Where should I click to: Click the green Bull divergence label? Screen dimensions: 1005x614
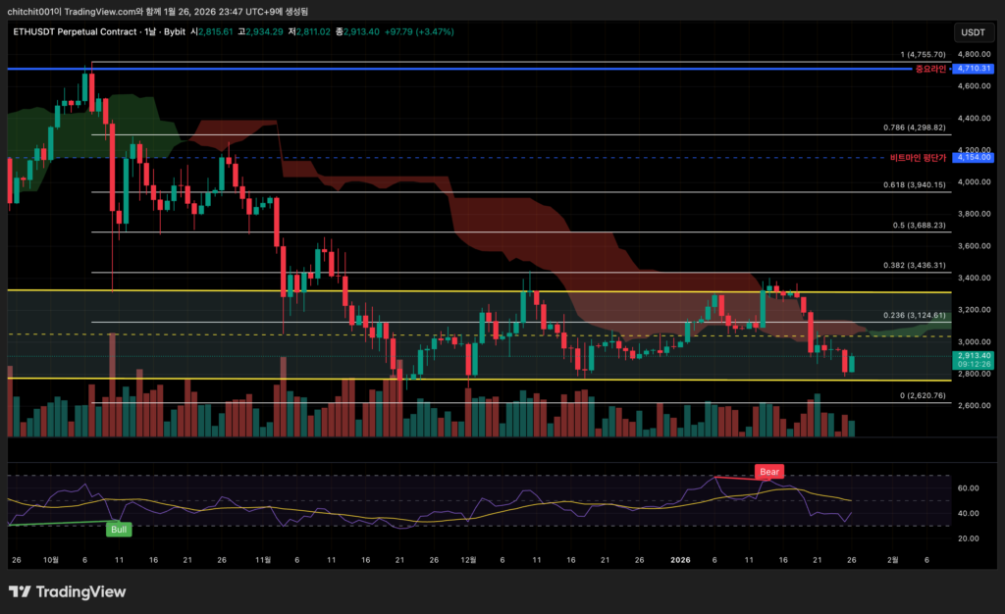click(x=118, y=529)
